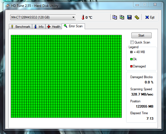Click the save screenshot floppy disk icon
This screenshot has width=166, height=134.
(129, 17)
